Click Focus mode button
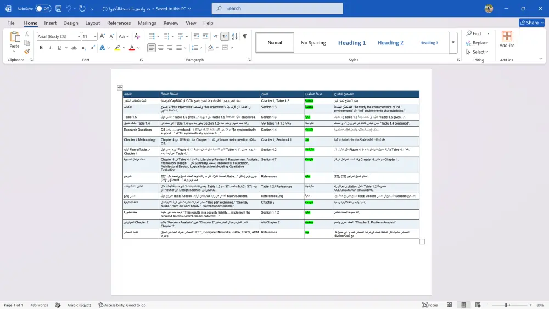The height and width of the screenshot is (309, 549). pos(430,305)
